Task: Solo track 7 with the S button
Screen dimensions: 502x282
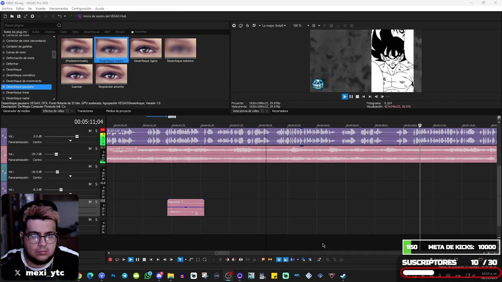Action: (96, 148)
